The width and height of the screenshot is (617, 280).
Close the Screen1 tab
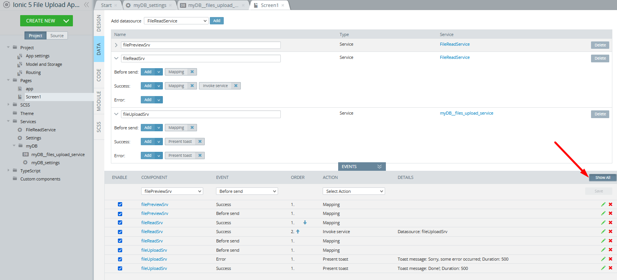283,5
